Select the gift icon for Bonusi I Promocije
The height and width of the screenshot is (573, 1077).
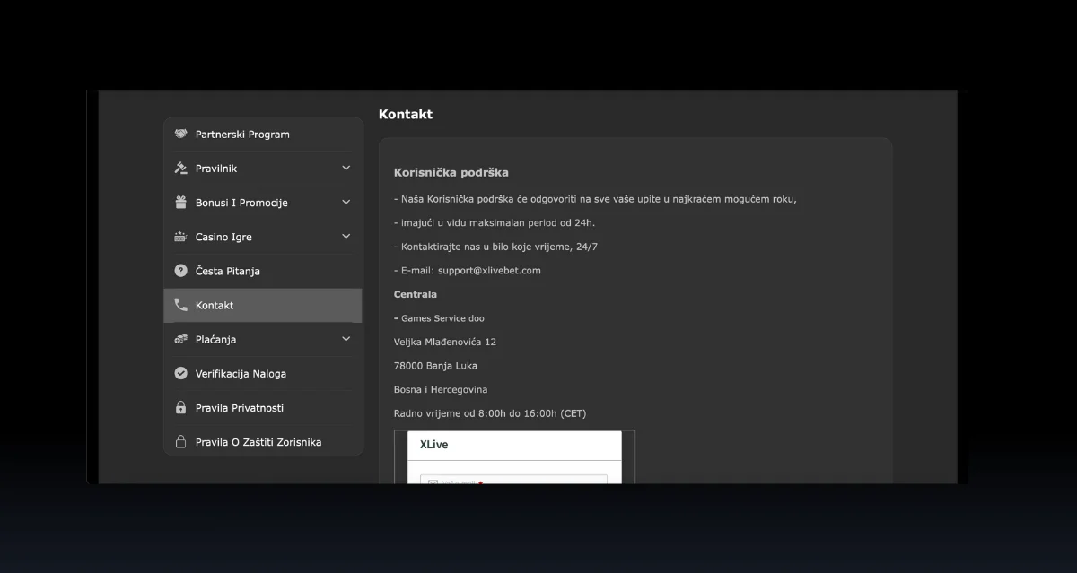tap(180, 203)
